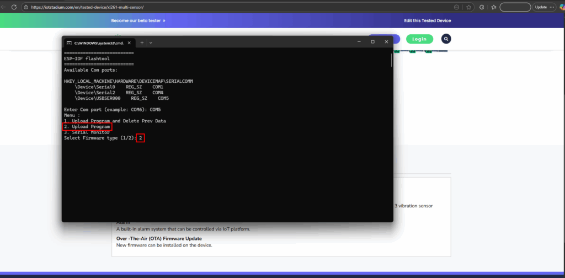Click the address bar ellipsis icon
The height and width of the screenshot is (278, 565).
pos(456,7)
